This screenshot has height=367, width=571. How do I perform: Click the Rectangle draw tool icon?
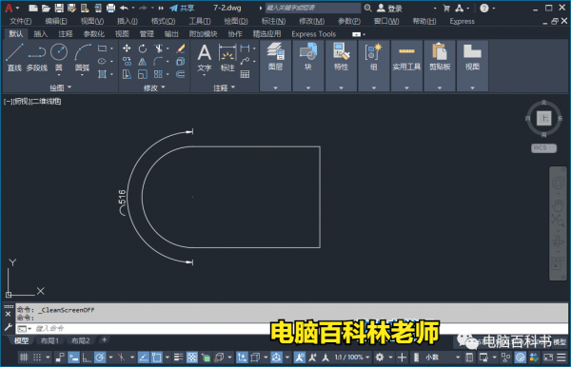103,48
